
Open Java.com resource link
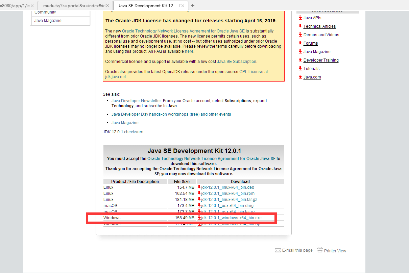click(x=312, y=77)
